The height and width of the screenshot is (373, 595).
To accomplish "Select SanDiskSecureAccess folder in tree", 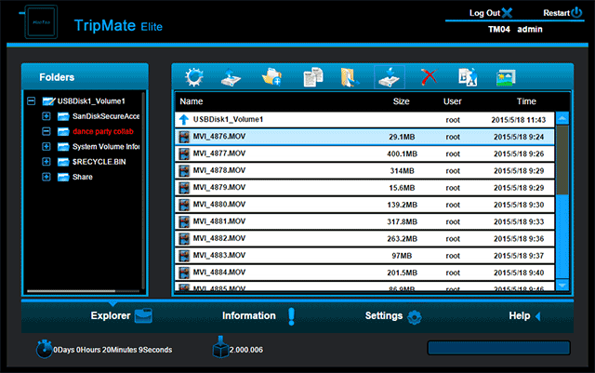I will 106,116.
